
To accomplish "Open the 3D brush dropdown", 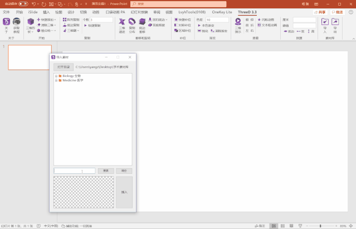I will [71, 31].
